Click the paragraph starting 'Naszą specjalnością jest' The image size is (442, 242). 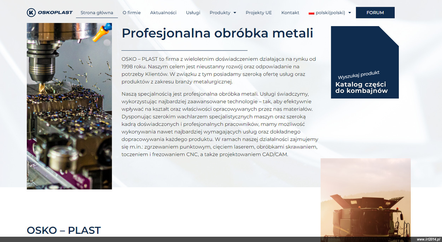(x=220, y=124)
